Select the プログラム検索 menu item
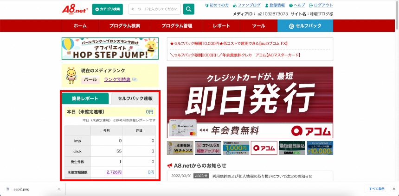Screen dimensions: 399x196 click(x=125, y=25)
